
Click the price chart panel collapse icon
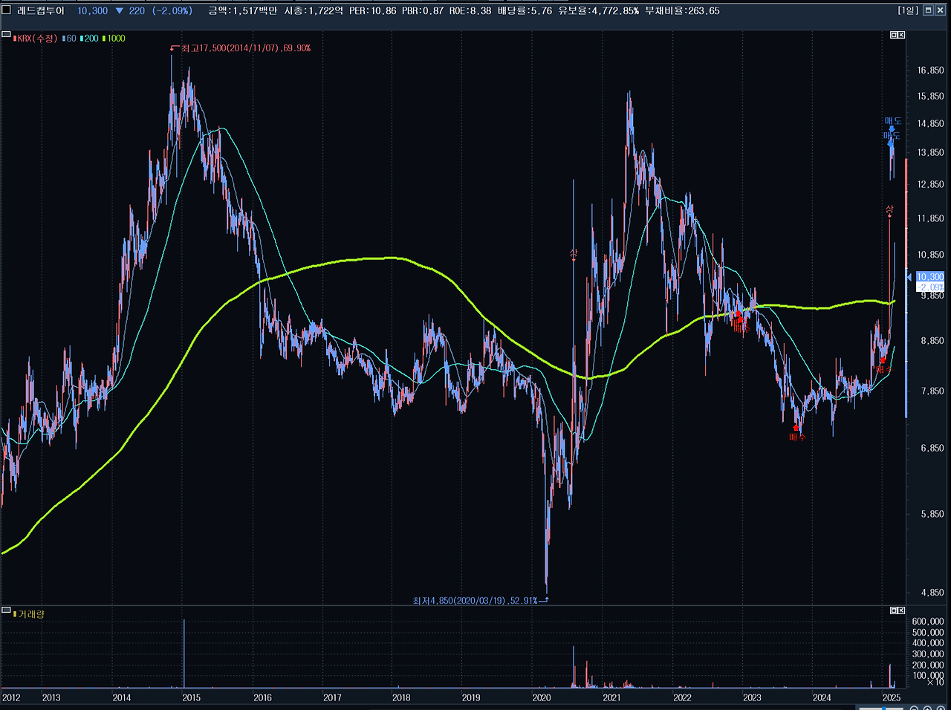[x=6, y=35]
